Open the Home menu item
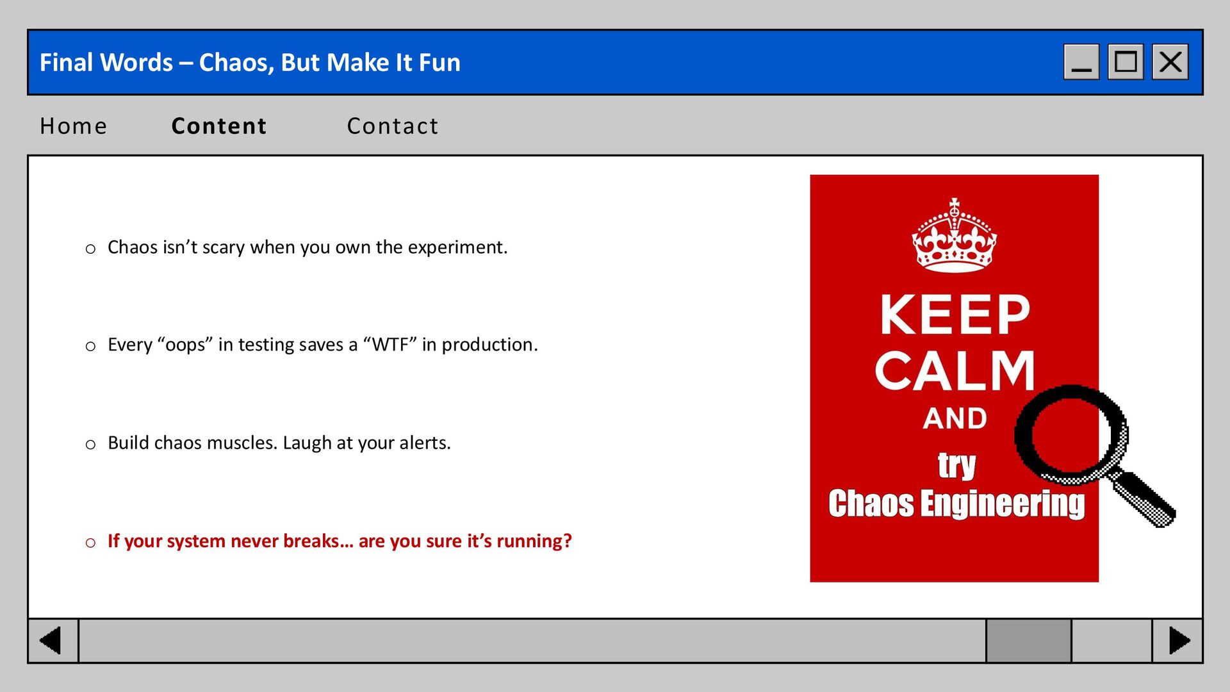1230x692 pixels. 74,126
